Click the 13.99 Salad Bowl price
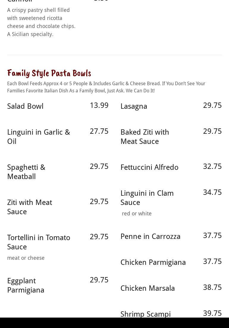This screenshot has height=328, width=229. coord(99,105)
